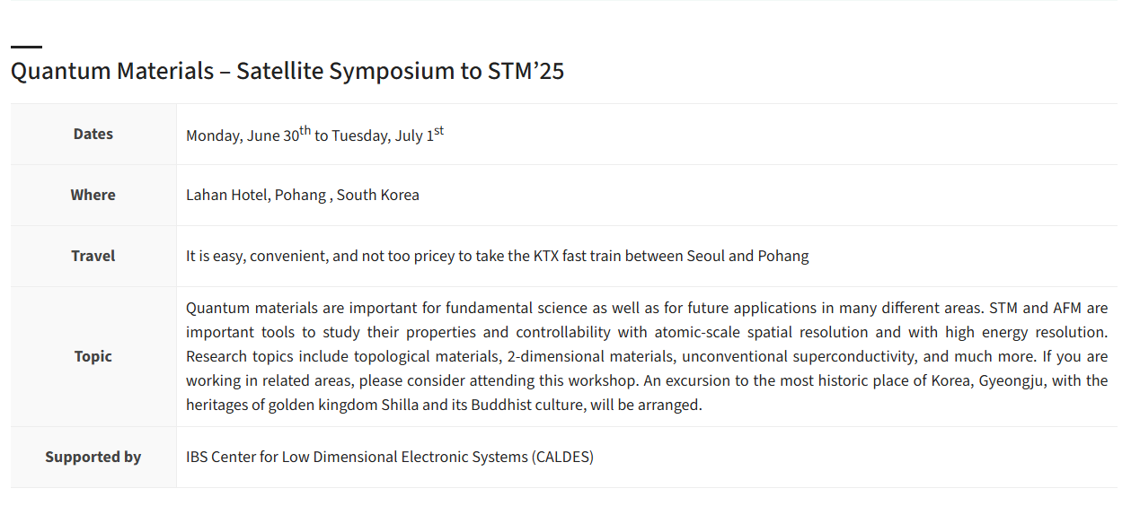Click the short line above the heading
This screenshot has width=1131, height=506.
(x=26, y=47)
